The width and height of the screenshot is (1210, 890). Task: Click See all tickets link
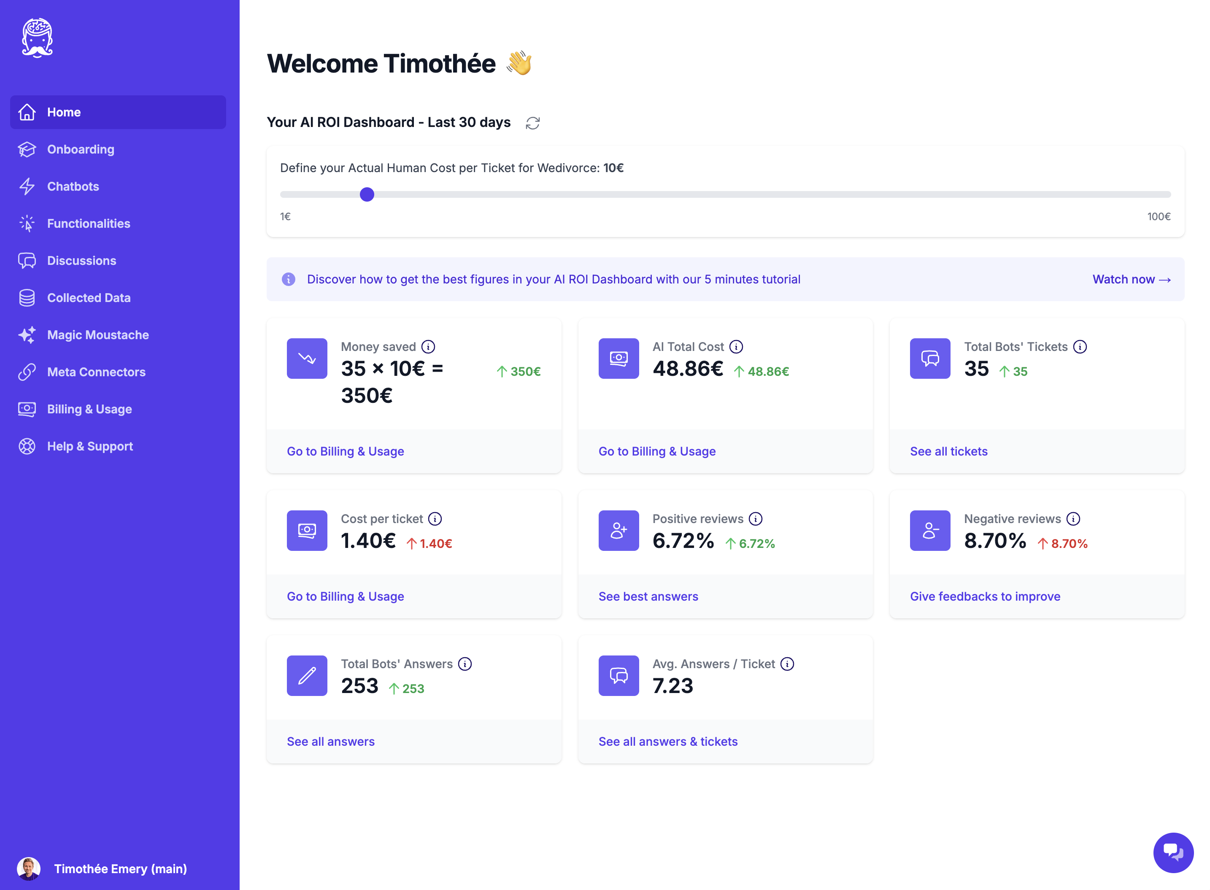coord(949,452)
